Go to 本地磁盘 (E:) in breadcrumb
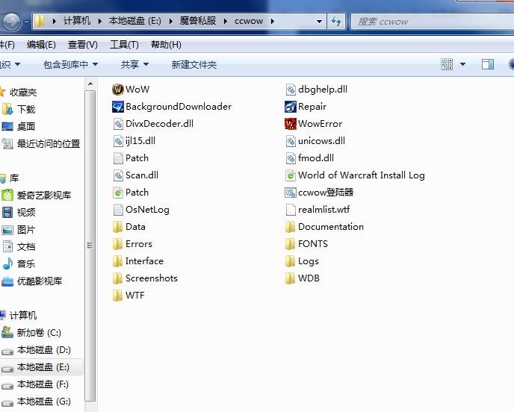The width and height of the screenshot is (514, 412). [135, 21]
